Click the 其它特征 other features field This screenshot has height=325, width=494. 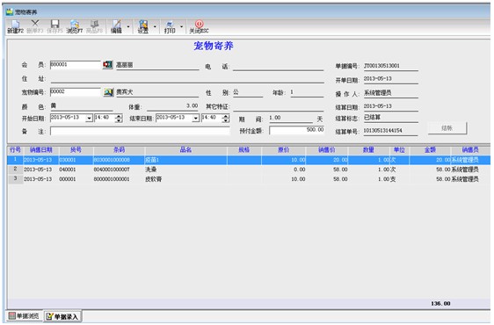click(278, 106)
